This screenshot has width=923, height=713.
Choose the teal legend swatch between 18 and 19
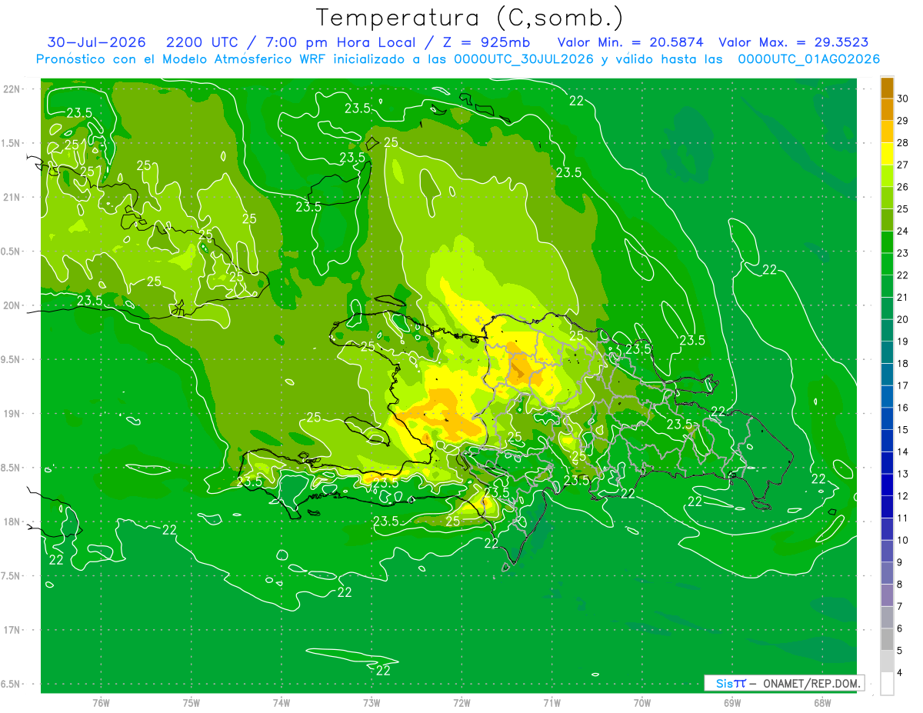click(887, 352)
